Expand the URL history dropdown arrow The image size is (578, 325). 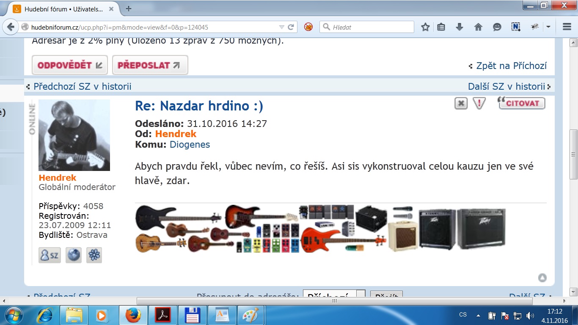click(x=281, y=27)
